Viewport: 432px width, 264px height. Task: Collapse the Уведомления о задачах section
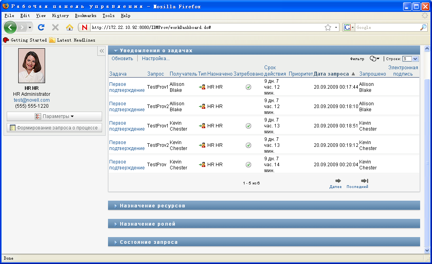click(x=116, y=51)
